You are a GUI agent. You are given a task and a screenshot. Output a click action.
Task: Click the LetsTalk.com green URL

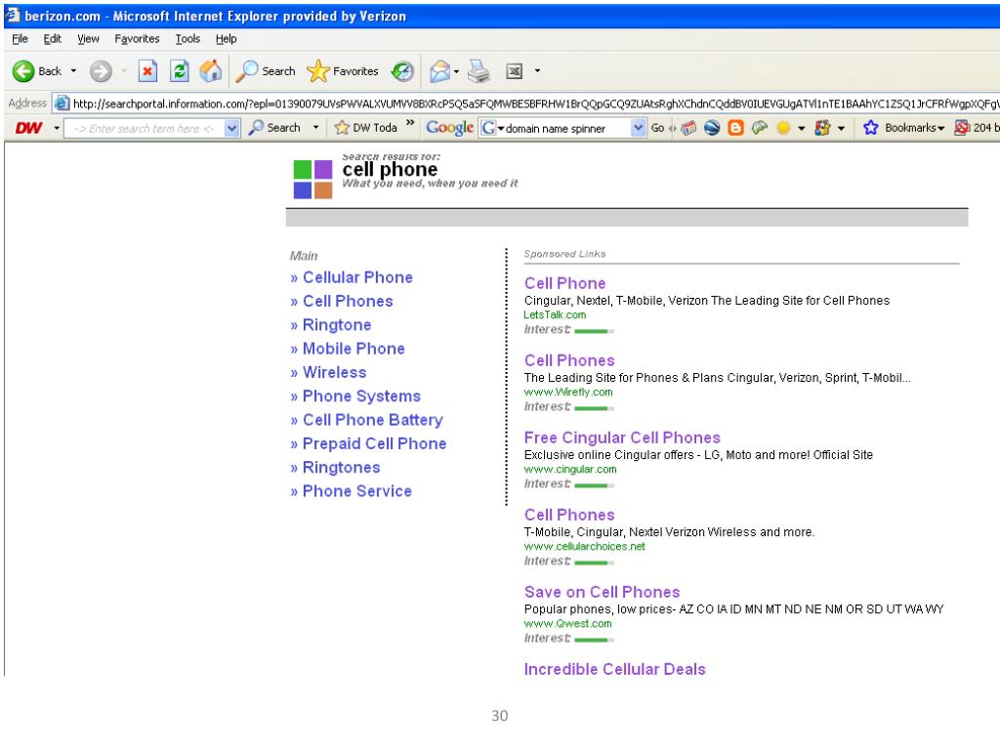coord(555,315)
